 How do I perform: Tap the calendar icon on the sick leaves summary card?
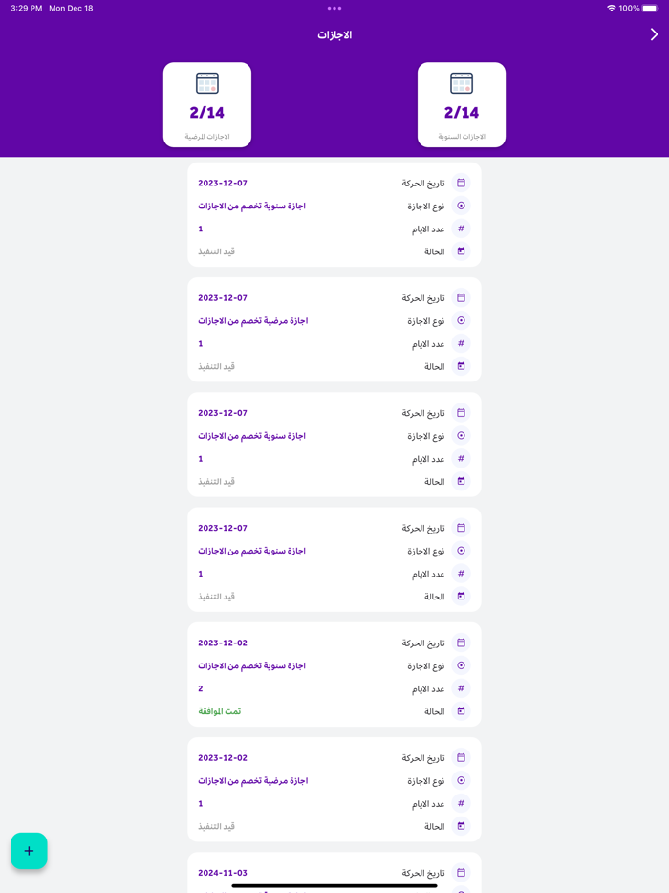coord(207,84)
